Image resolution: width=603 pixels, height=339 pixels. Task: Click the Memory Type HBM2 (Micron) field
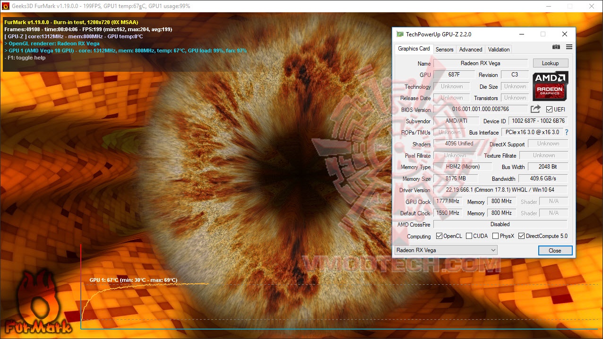pos(463,167)
